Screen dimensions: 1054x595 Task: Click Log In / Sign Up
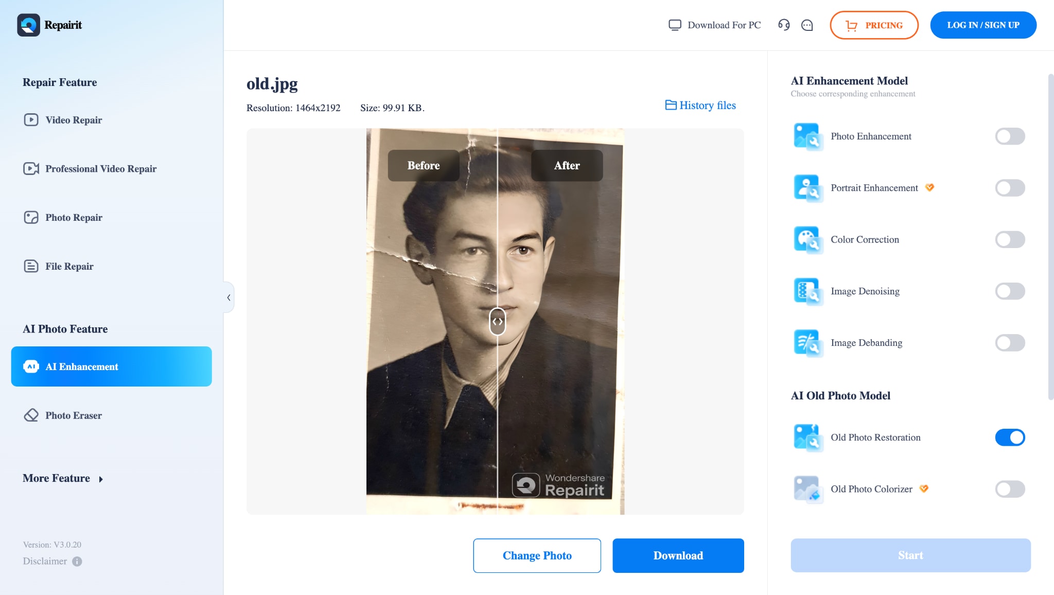(983, 25)
